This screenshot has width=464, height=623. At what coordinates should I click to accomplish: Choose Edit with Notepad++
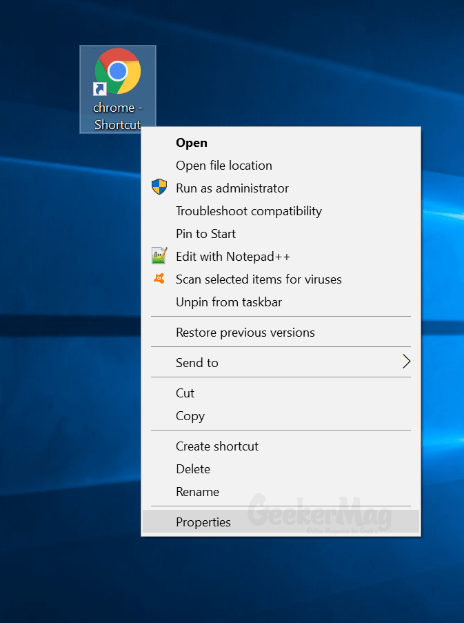[x=281, y=257]
